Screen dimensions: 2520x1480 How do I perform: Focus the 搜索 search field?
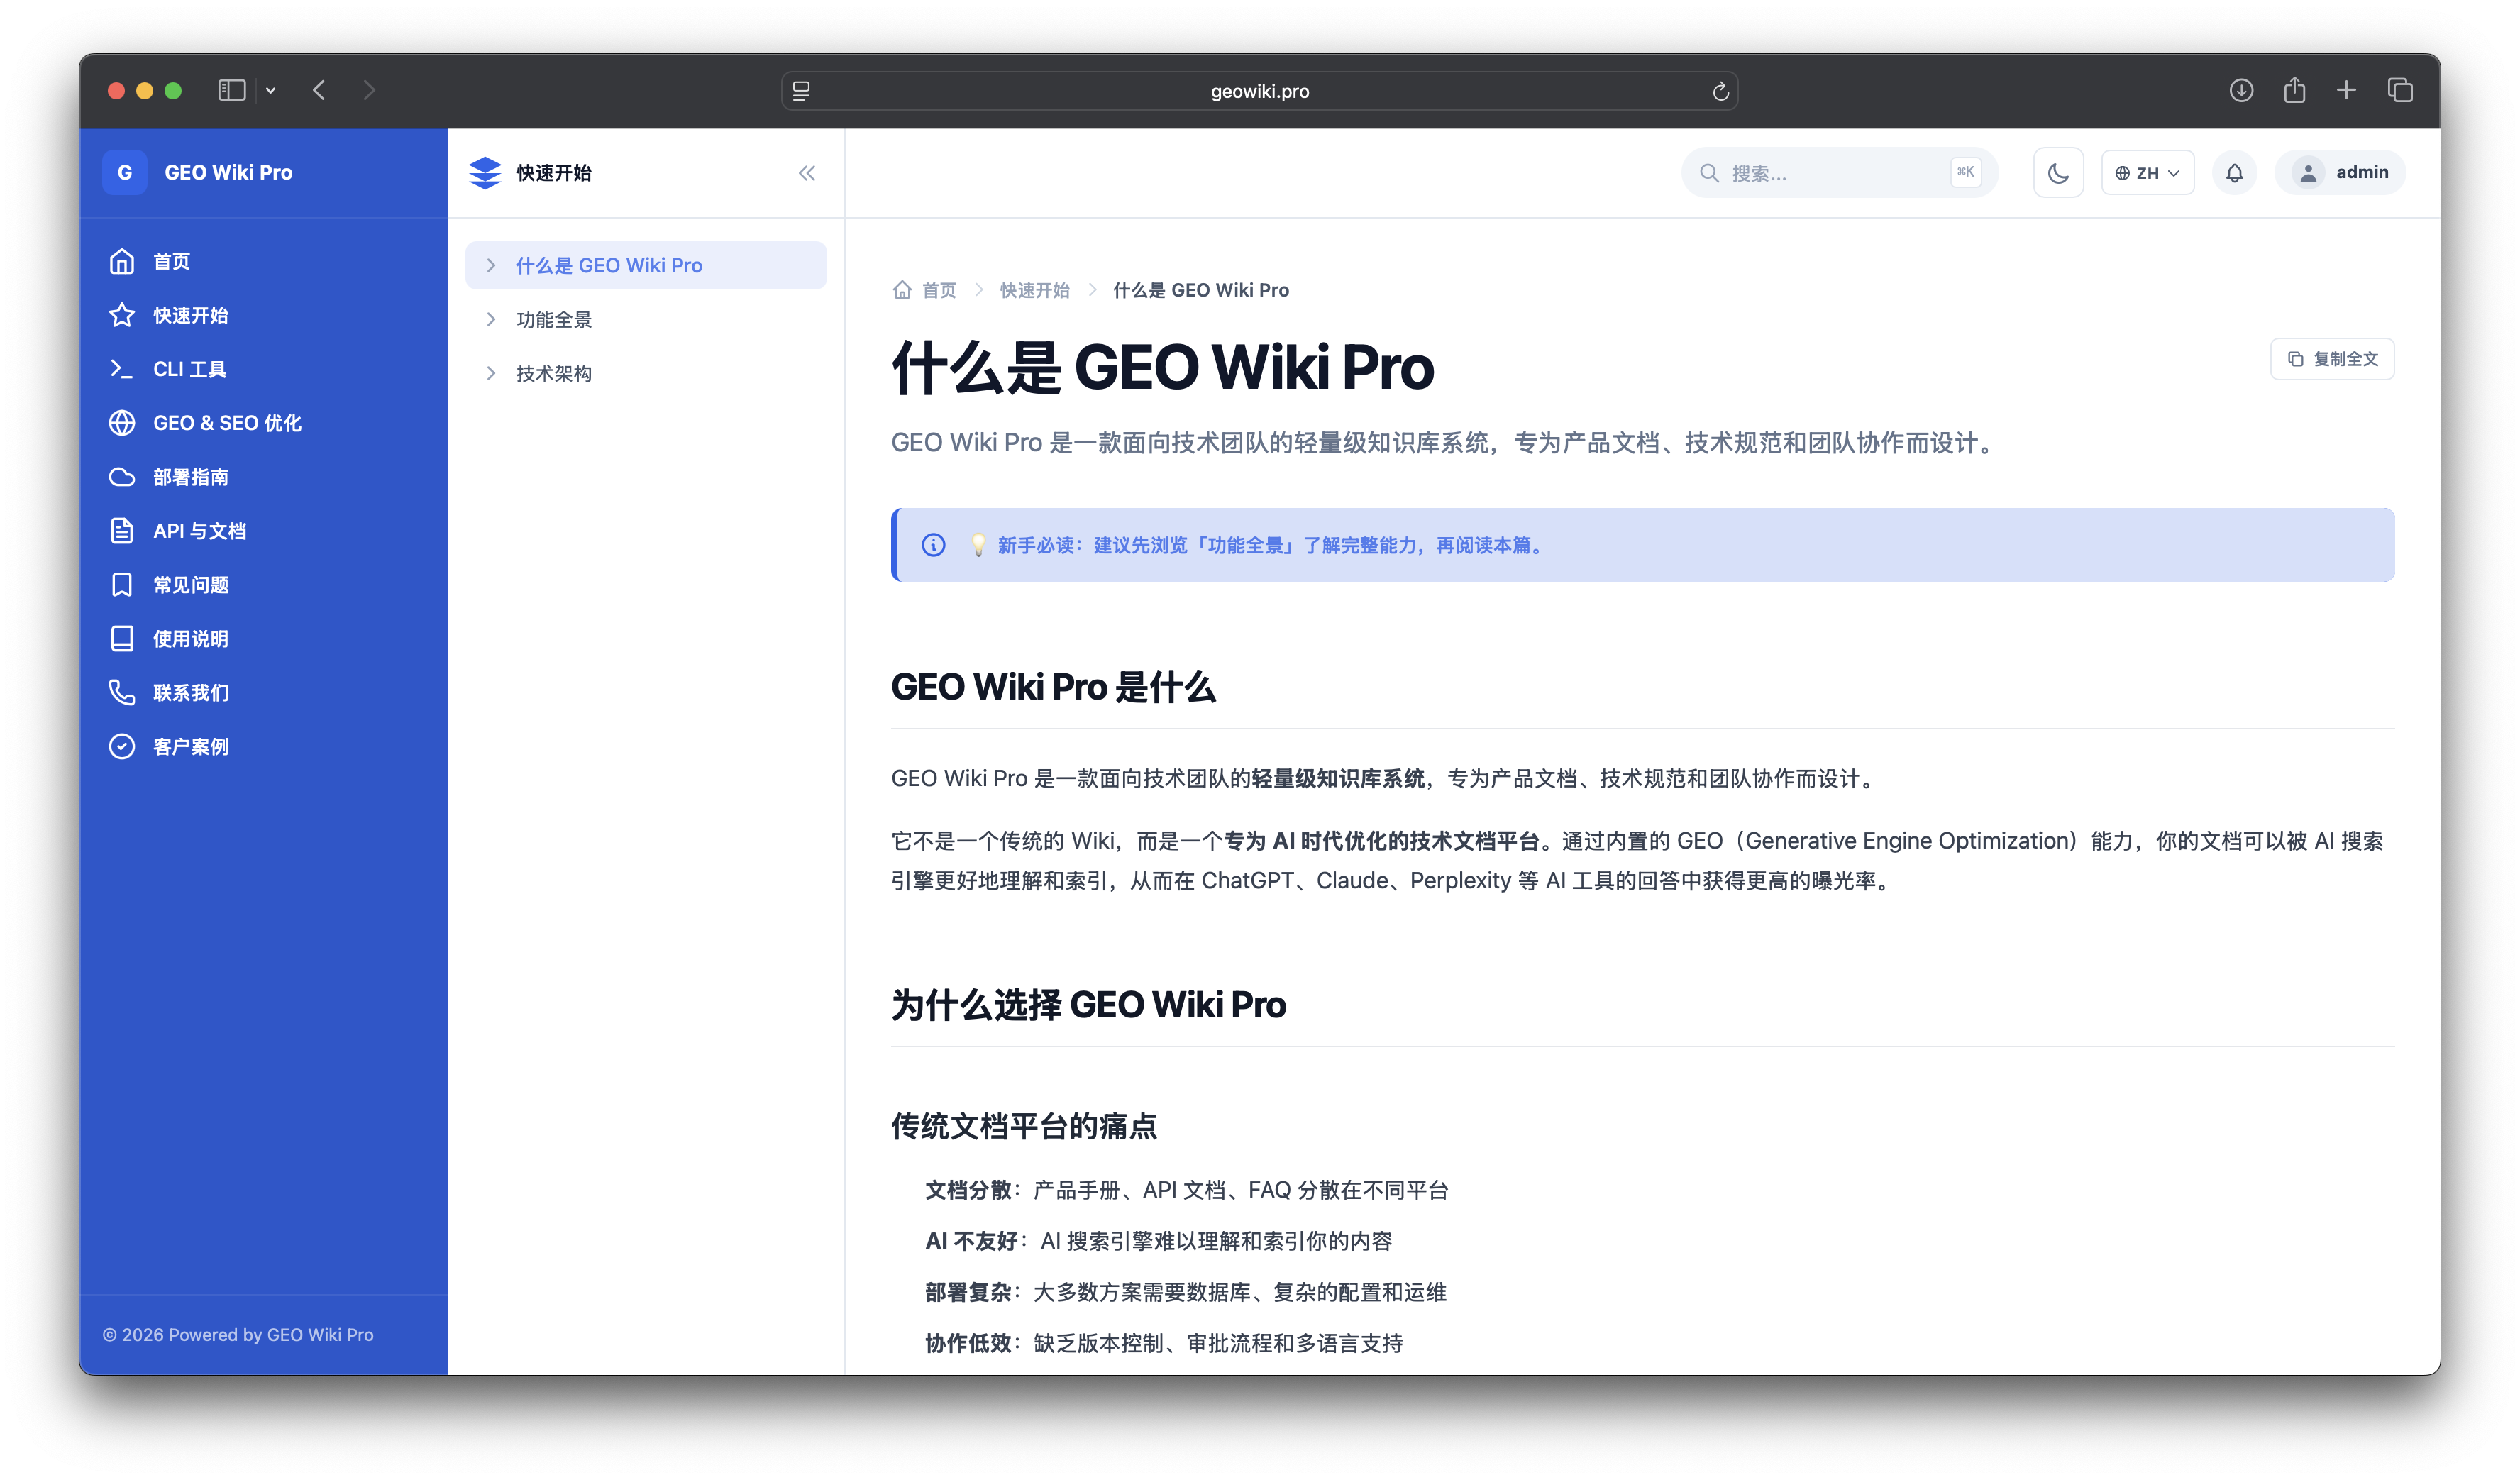click(x=1839, y=173)
